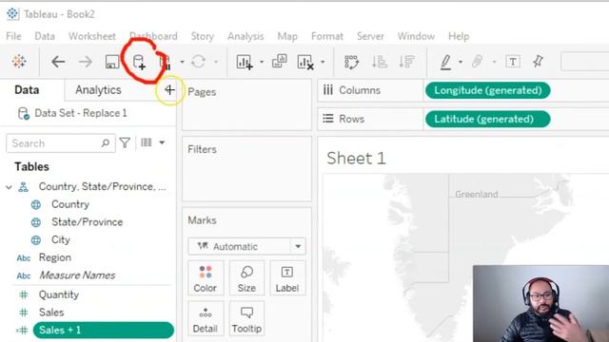The width and height of the screenshot is (609, 342).
Task: Select the Longitude (generated) pill
Action: click(x=488, y=90)
